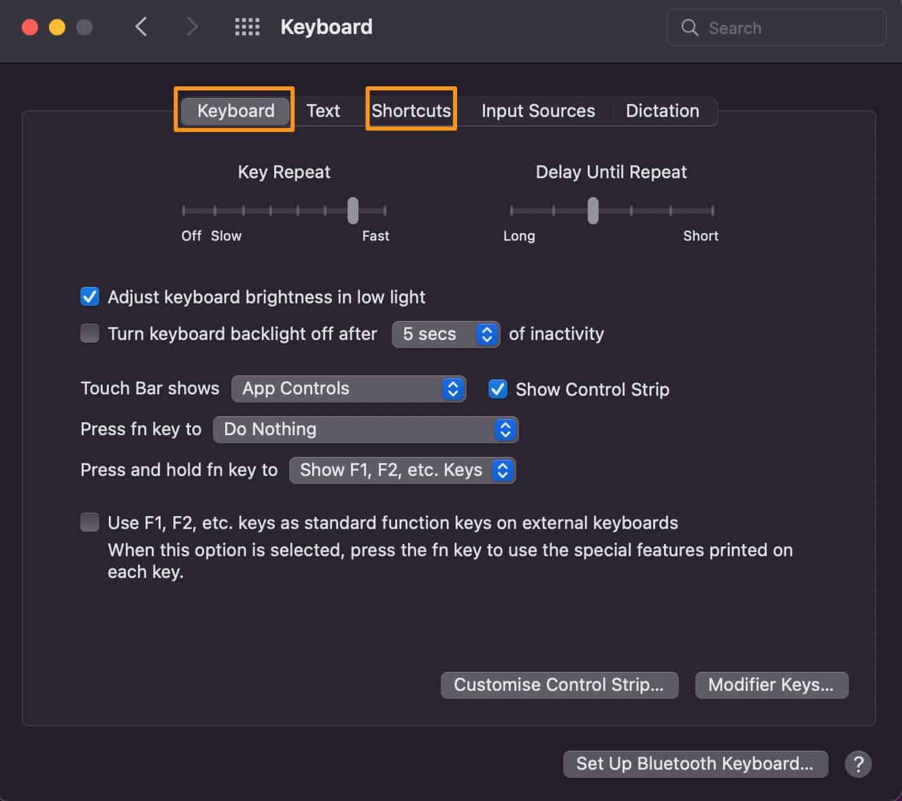The image size is (902, 801).
Task: Click the Slow label under Key Repeat
Action: pyautogui.click(x=226, y=236)
